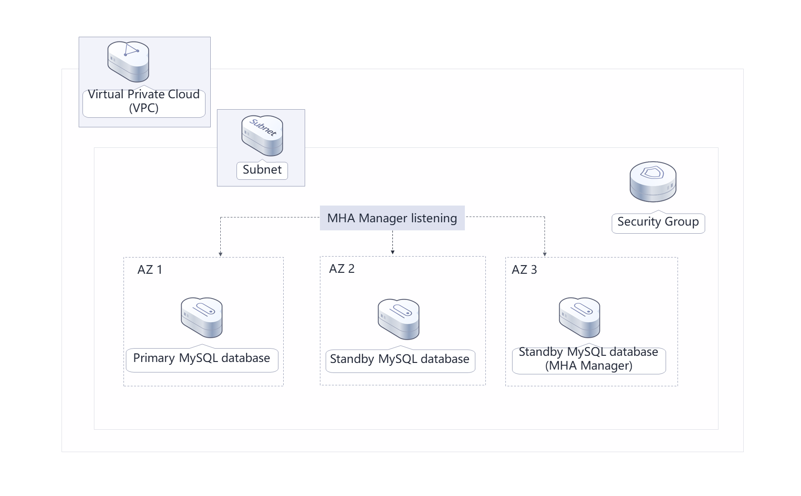Select the AZ 1 heading text
Image resolution: width=801 pixels, height=496 pixels.
(150, 270)
